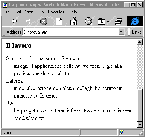Click the Links toolbar label
The width and height of the screenshot is (145, 137).
[137, 32]
